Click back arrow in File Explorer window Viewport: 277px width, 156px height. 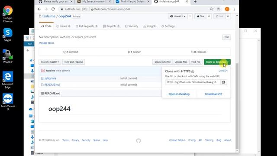click(x=28, y=50)
